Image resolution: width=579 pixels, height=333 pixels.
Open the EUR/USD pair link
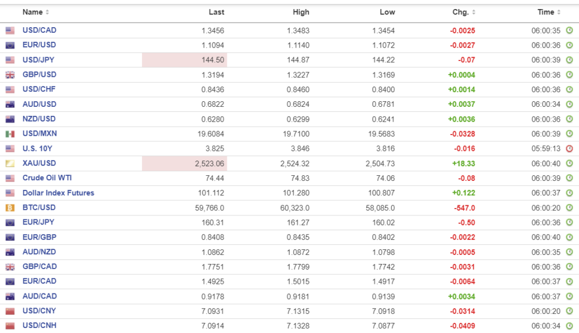tap(39, 45)
